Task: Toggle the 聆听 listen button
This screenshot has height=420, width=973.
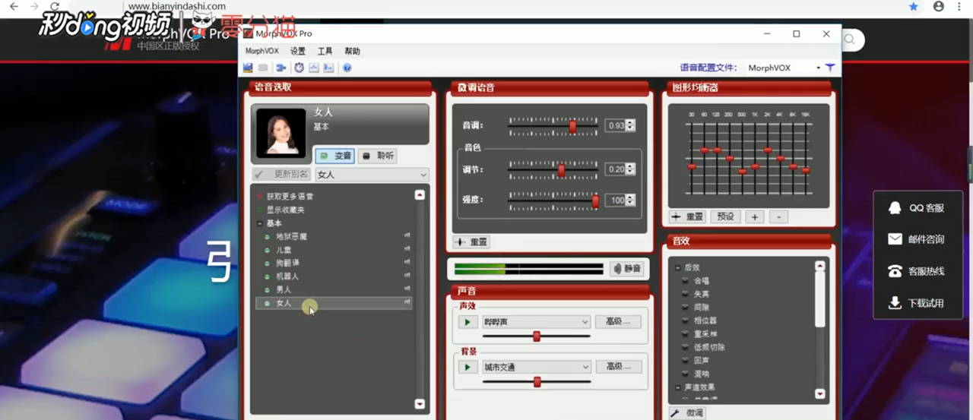Action: [378, 156]
